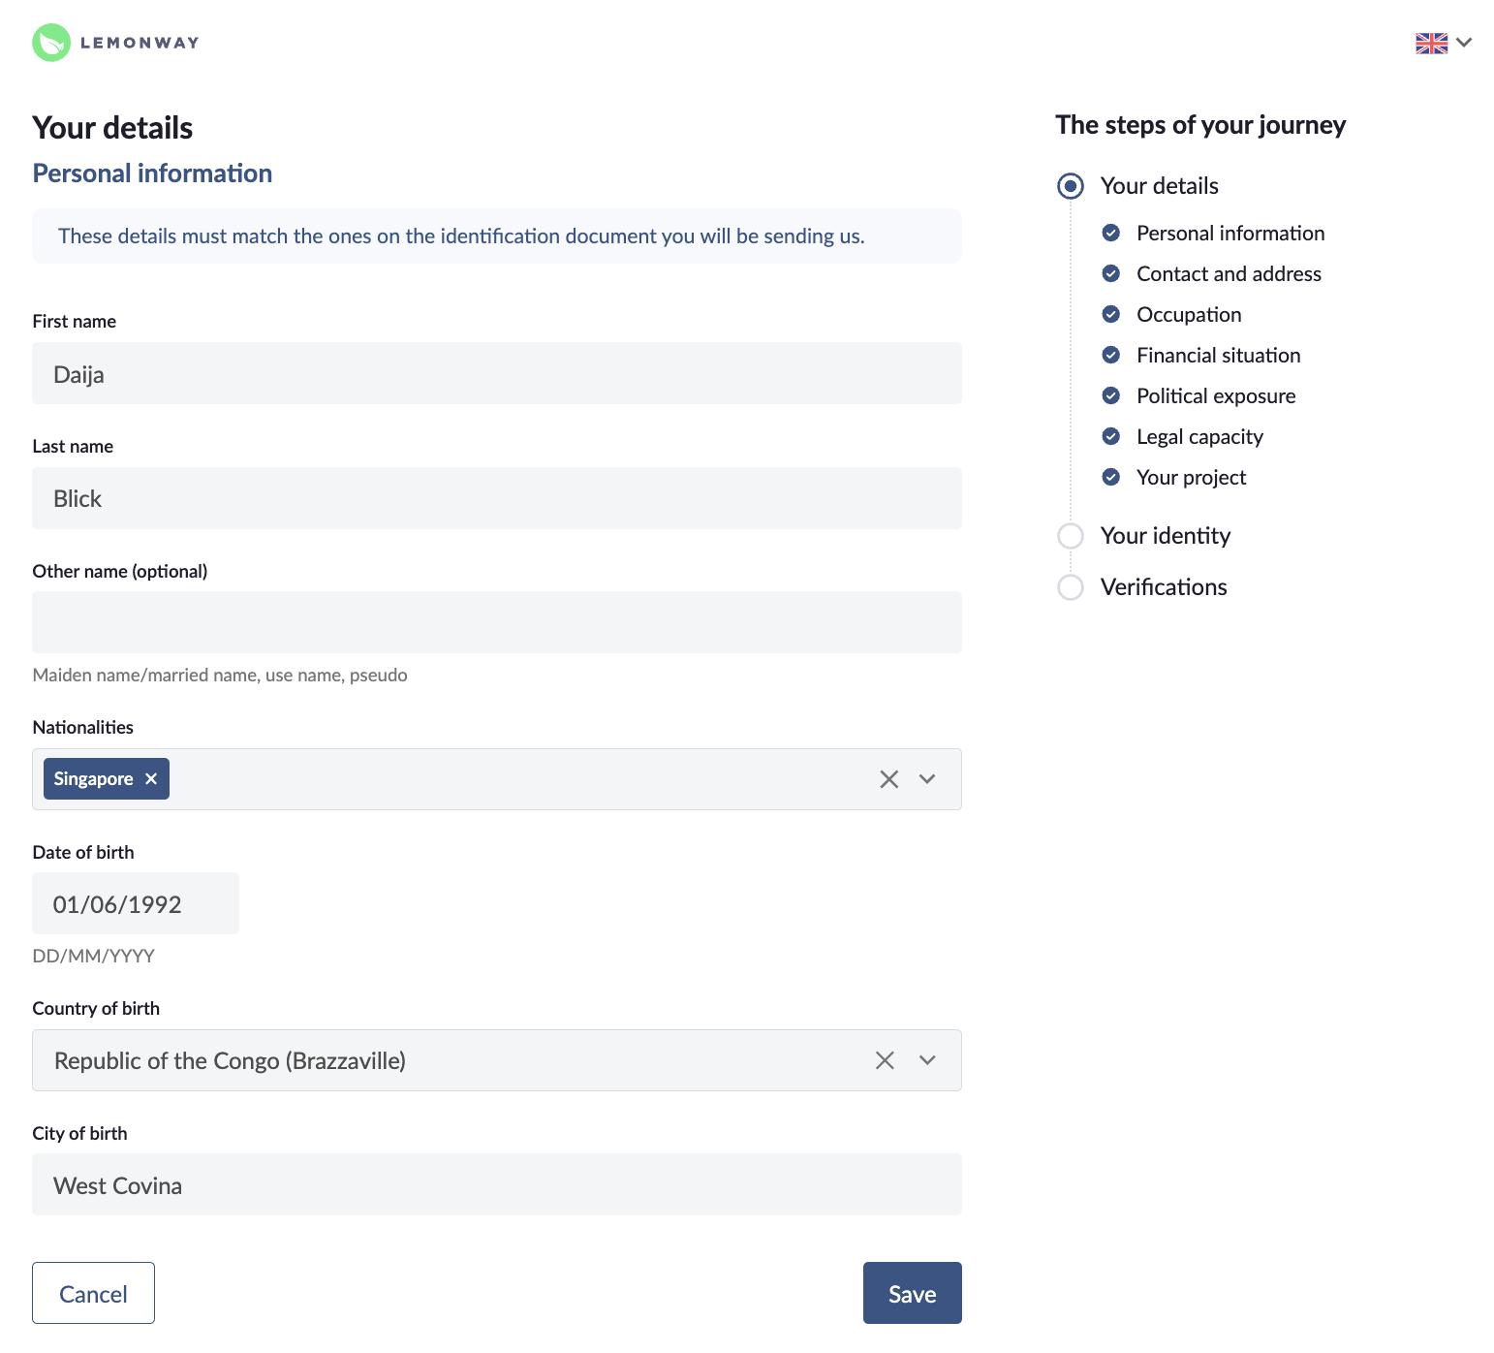
Task: Select the Your identity step circle
Action: pyautogui.click(x=1071, y=536)
